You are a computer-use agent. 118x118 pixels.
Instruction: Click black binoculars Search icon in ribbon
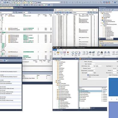102,52
